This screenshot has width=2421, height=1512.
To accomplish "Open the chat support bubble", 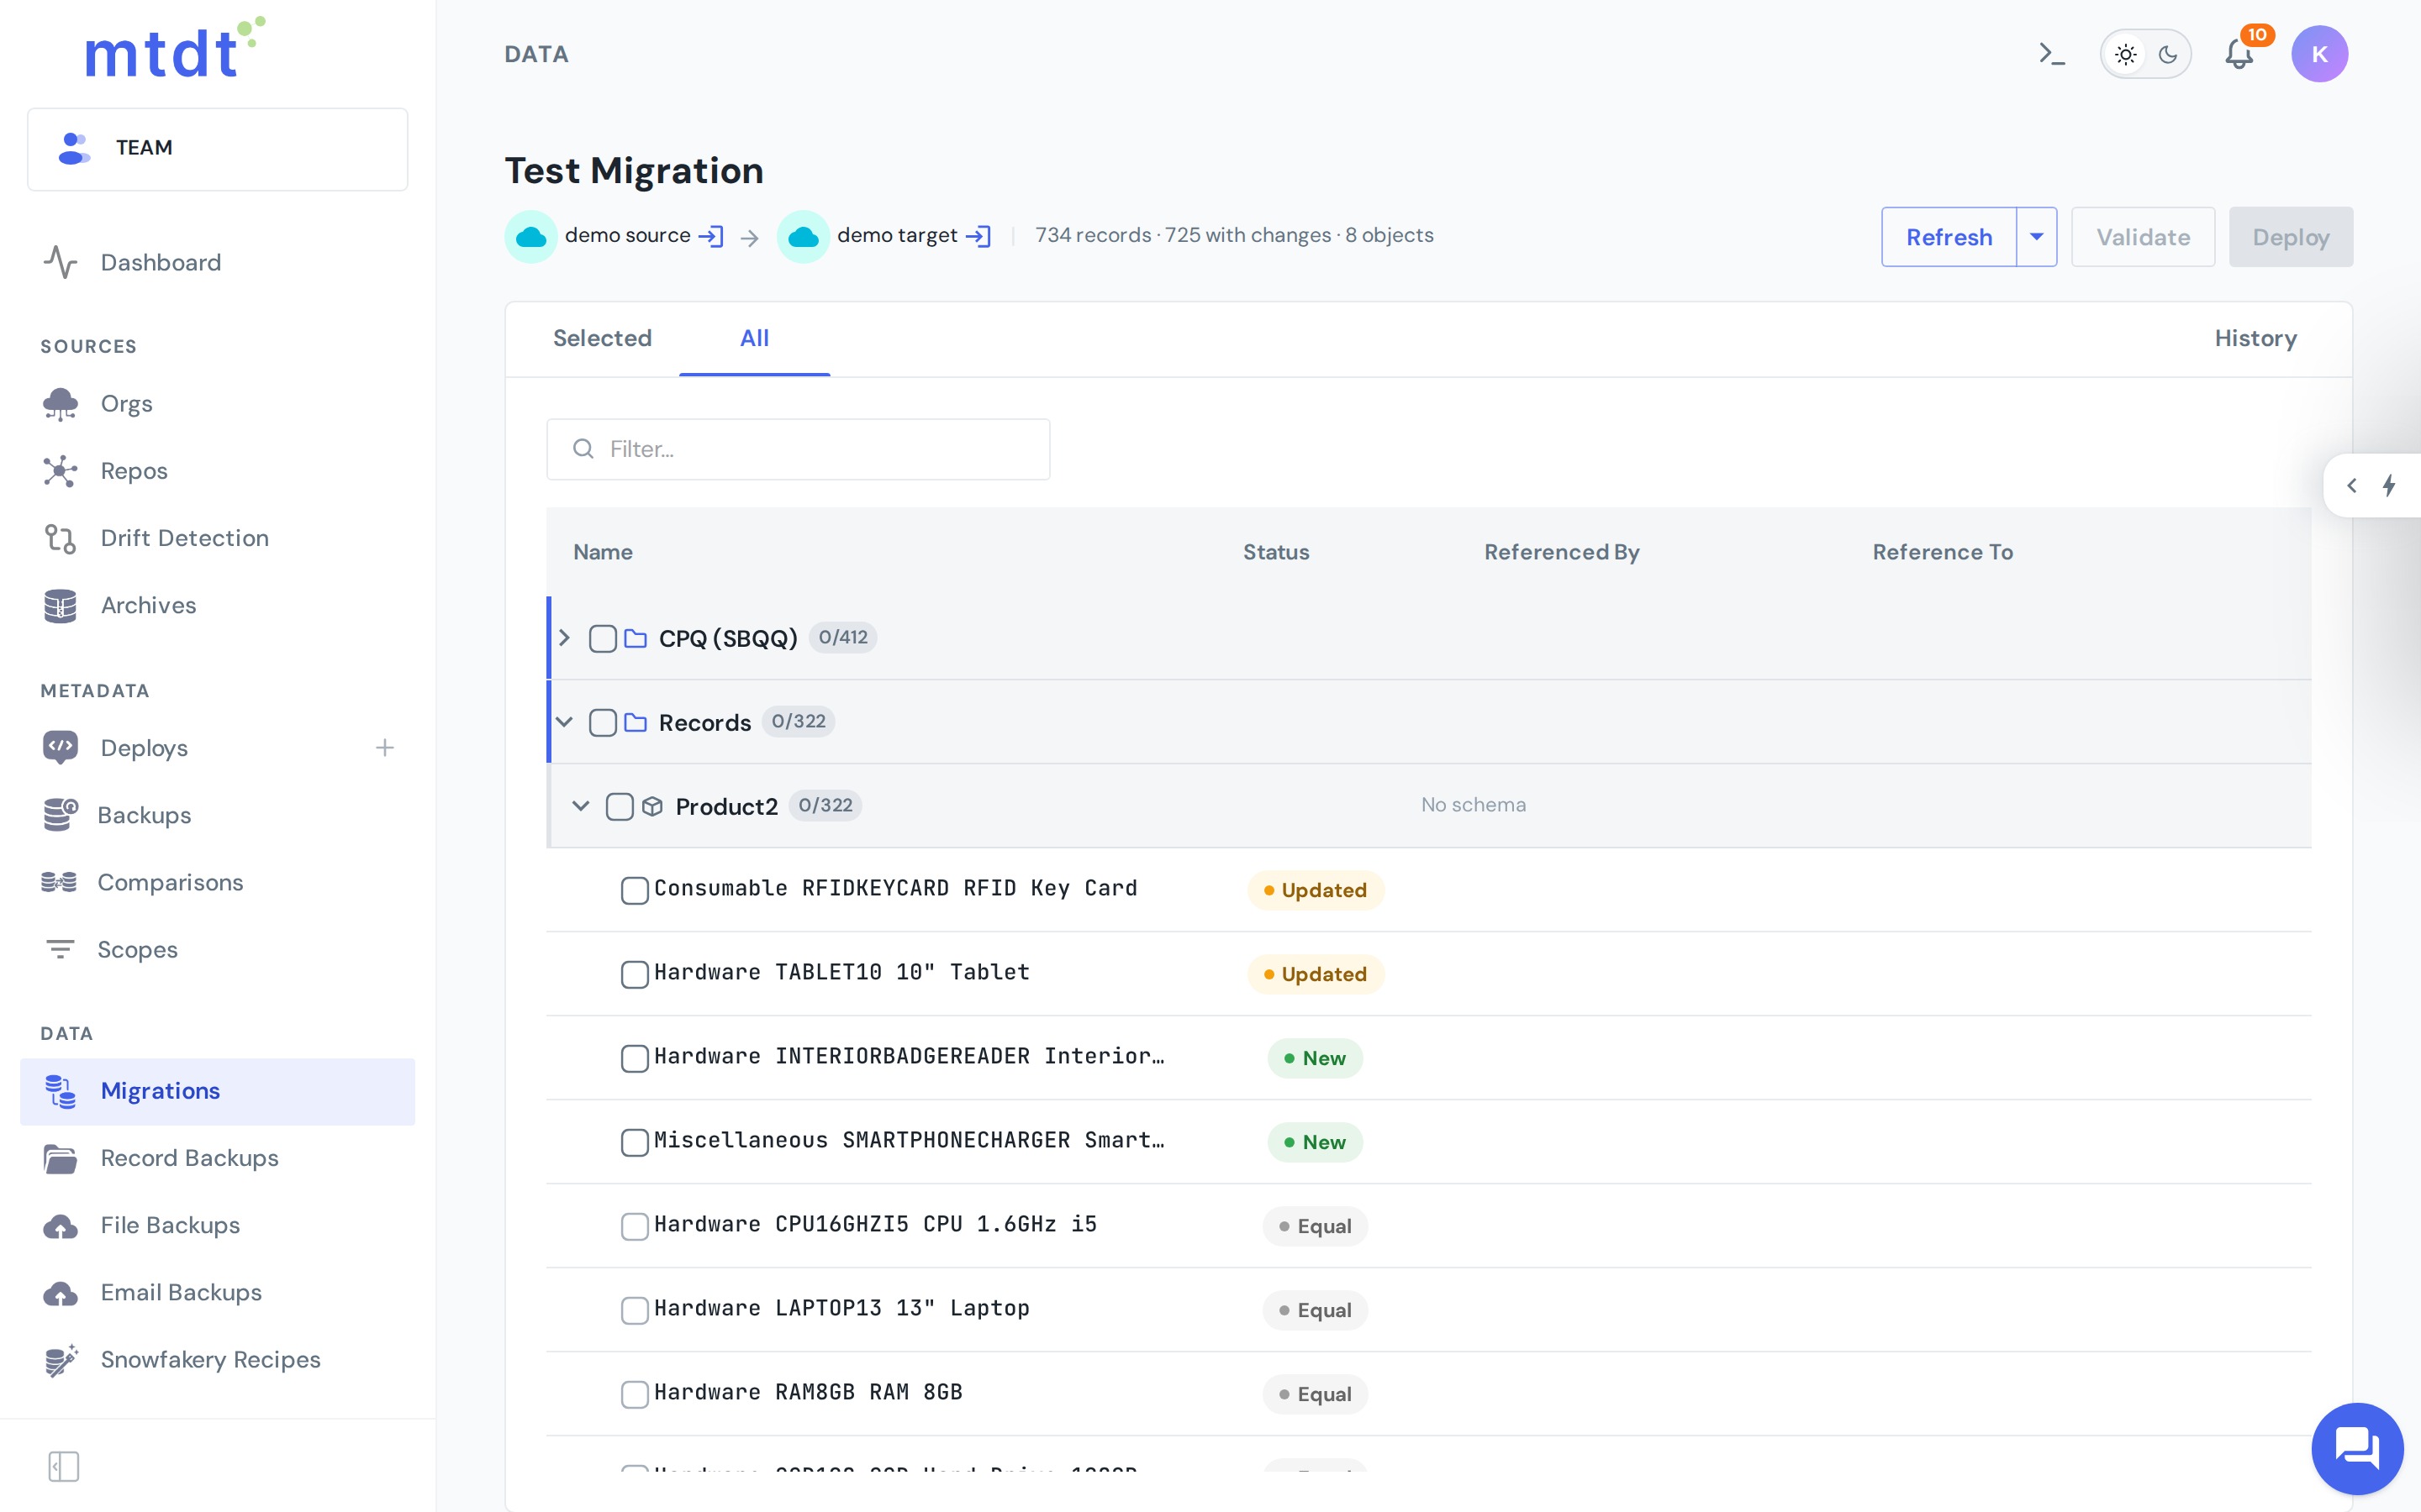I will point(2357,1448).
